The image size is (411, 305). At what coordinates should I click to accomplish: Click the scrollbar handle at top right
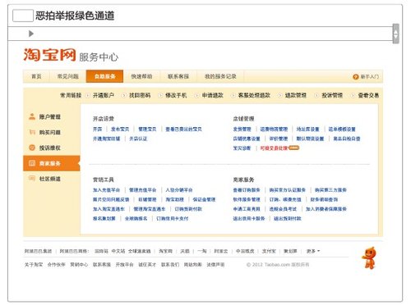coord(395,34)
